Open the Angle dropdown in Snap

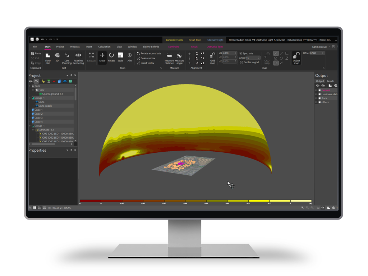point(259,57)
